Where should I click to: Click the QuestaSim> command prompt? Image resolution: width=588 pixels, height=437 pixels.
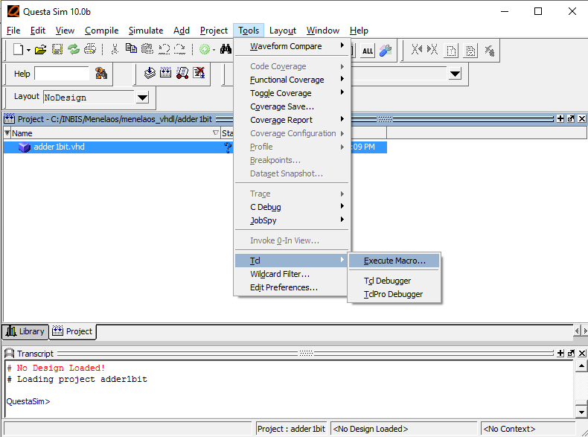(28, 401)
